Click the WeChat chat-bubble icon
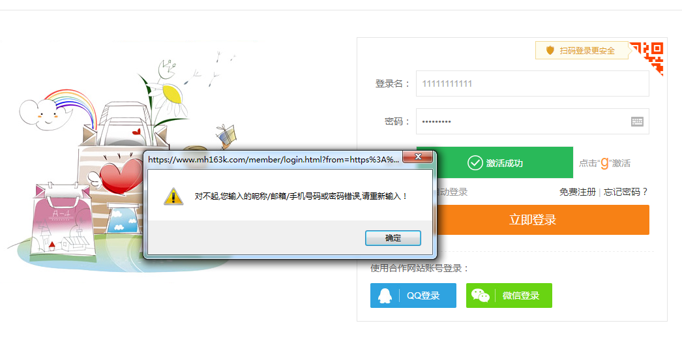Image resolution: width=682 pixels, height=349 pixels. (481, 296)
